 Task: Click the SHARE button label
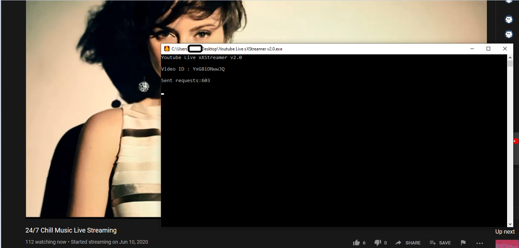[x=413, y=243]
